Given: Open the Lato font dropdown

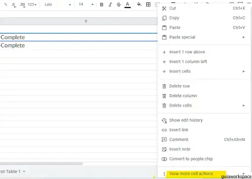Looking at the screenshot, I should 58,4.
